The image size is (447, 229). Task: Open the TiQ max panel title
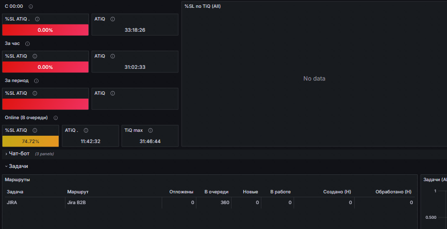tap(134, 130)
